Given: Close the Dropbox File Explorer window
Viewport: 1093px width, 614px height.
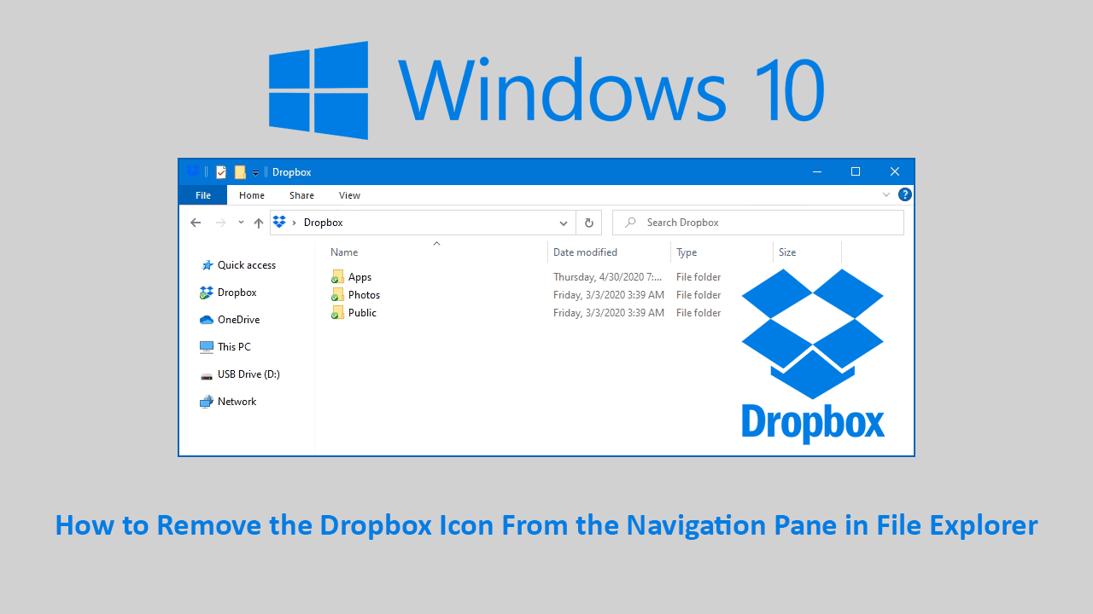Looking at the screenshot, I should pos(895,172).
